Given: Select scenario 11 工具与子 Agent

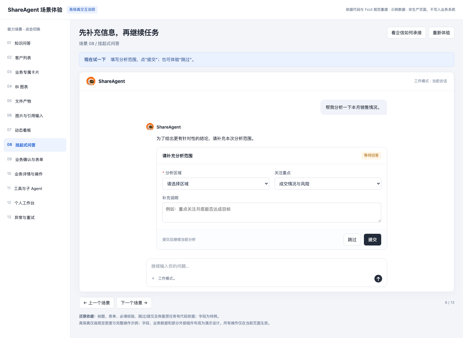Looking at the screenshot, I should point(35,188).
